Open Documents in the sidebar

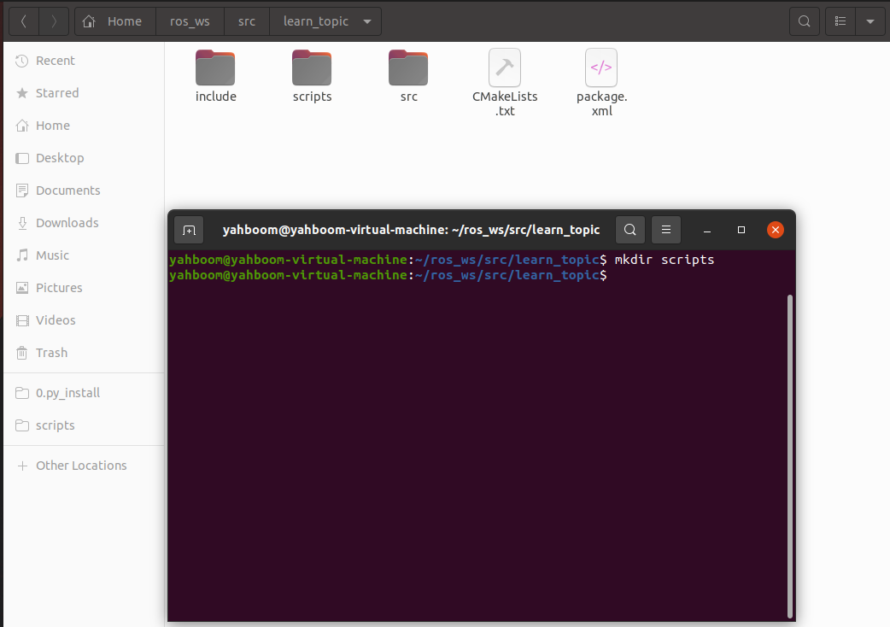[x=84, y=190]
